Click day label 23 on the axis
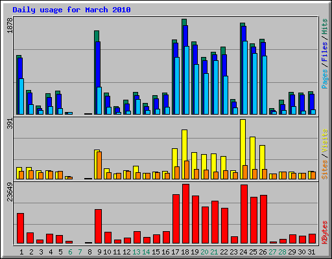Viewport: 332px width, 259px height. click(233, 252)
